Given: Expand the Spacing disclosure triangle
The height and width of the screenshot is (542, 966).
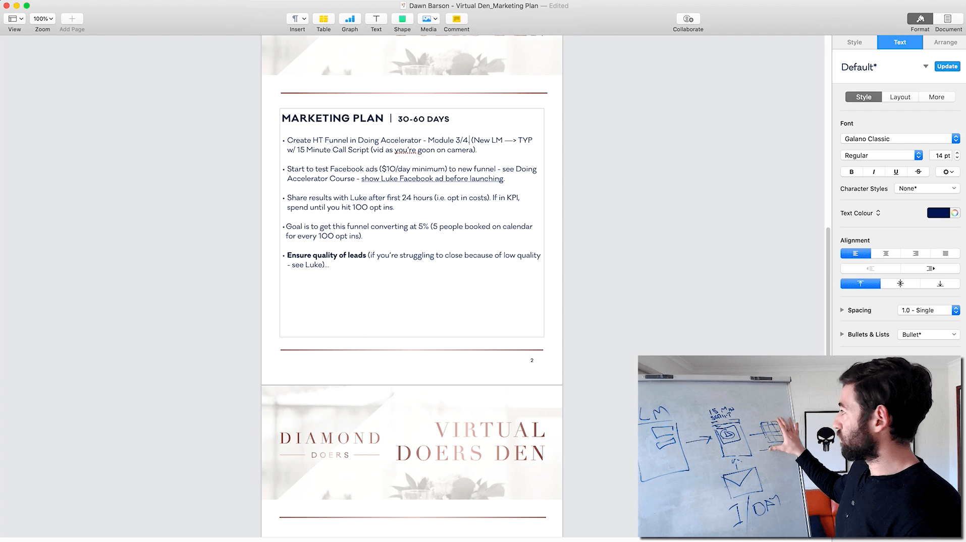Looking at the screenshot, I should [842, 310].
